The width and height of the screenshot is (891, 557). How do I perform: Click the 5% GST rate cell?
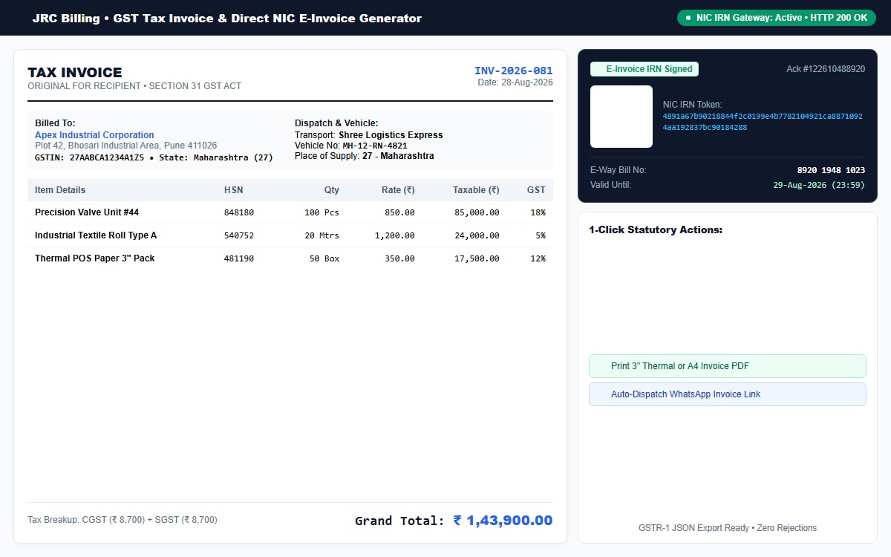(x=541, y=235)
